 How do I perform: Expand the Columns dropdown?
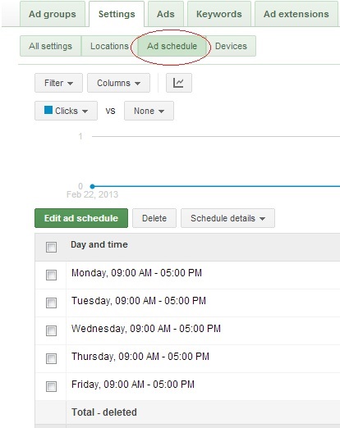coord(118,83)
